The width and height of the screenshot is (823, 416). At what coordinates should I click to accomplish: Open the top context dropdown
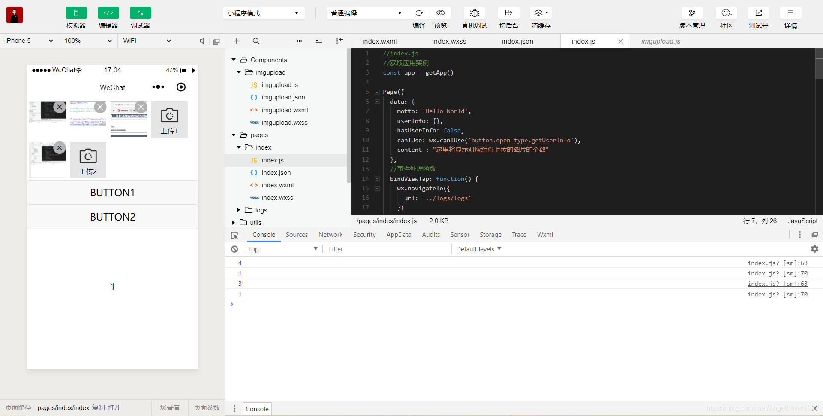(x=283, y=249)
